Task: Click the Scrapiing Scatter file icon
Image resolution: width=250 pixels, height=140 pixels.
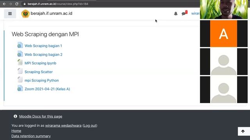Action: pos(20,71)
